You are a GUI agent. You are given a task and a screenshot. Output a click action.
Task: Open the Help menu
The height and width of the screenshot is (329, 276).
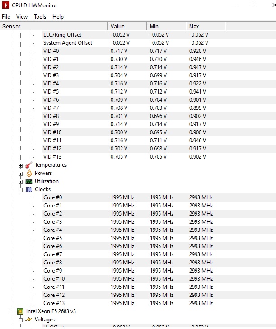click(58, 17)
